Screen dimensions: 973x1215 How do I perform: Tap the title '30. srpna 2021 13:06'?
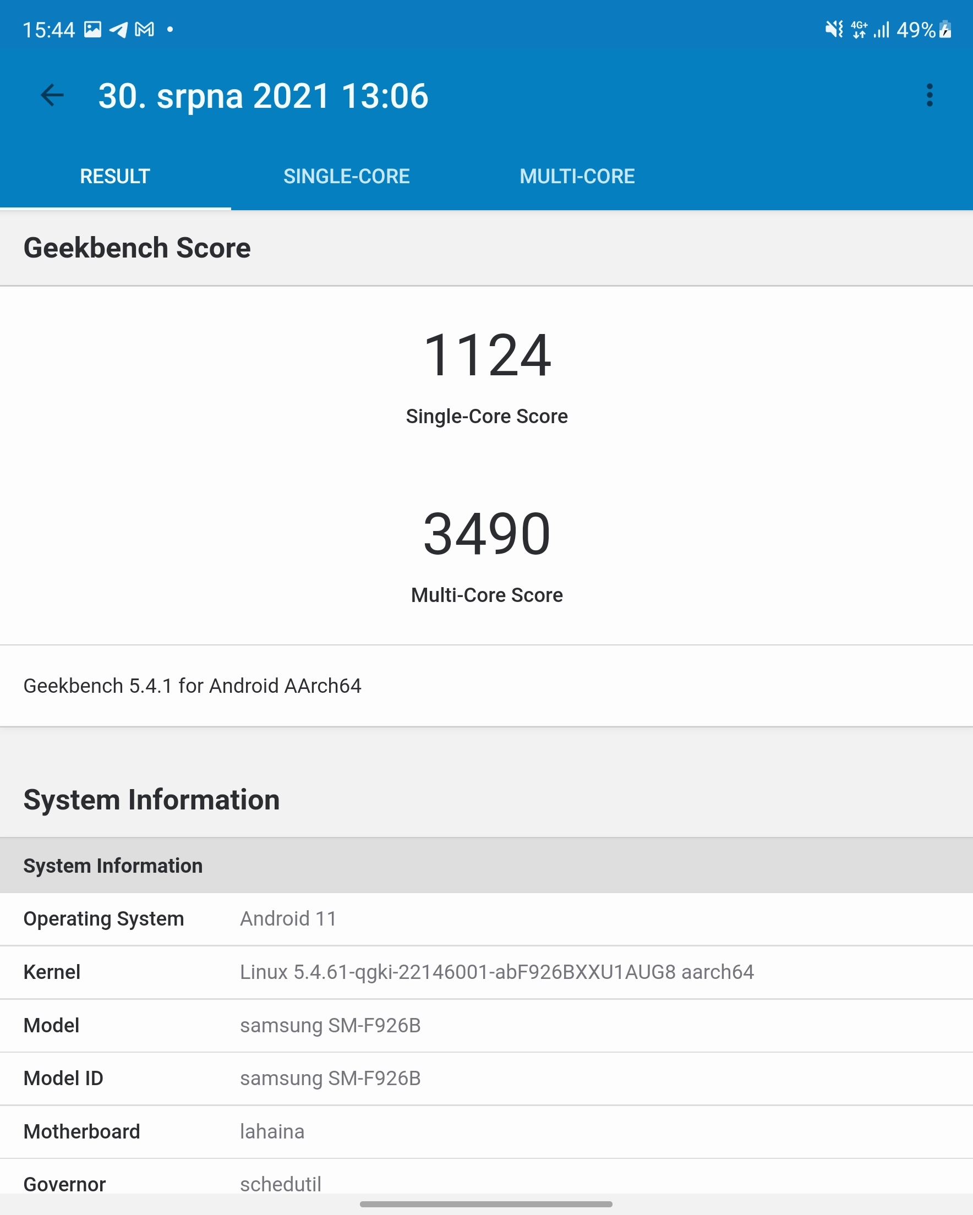pyautogui.click(x=263, y=96)
